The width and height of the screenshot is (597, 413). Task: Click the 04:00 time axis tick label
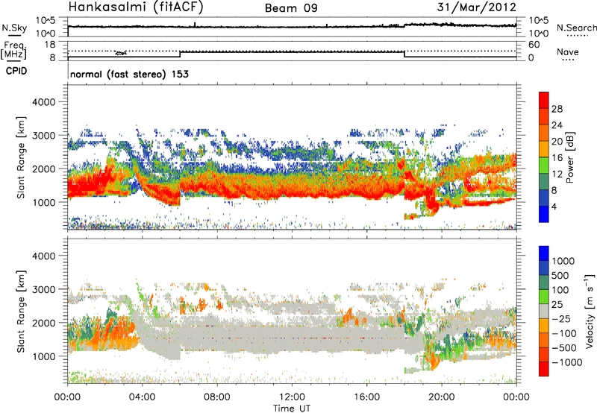[x=142, y=397]
